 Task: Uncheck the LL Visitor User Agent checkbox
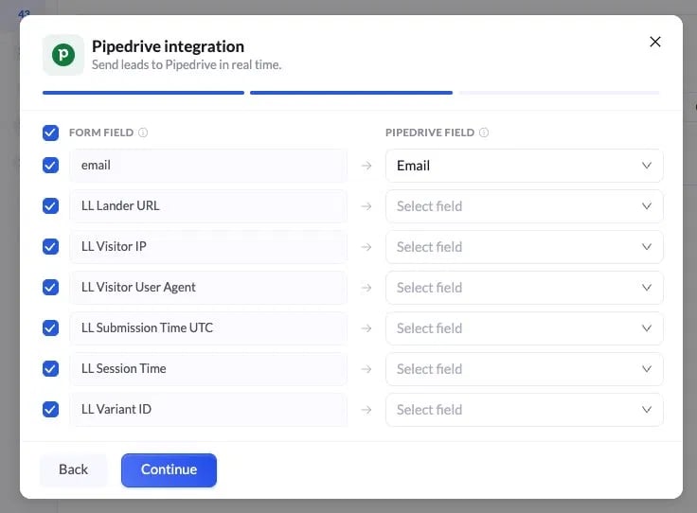[51, 288]
